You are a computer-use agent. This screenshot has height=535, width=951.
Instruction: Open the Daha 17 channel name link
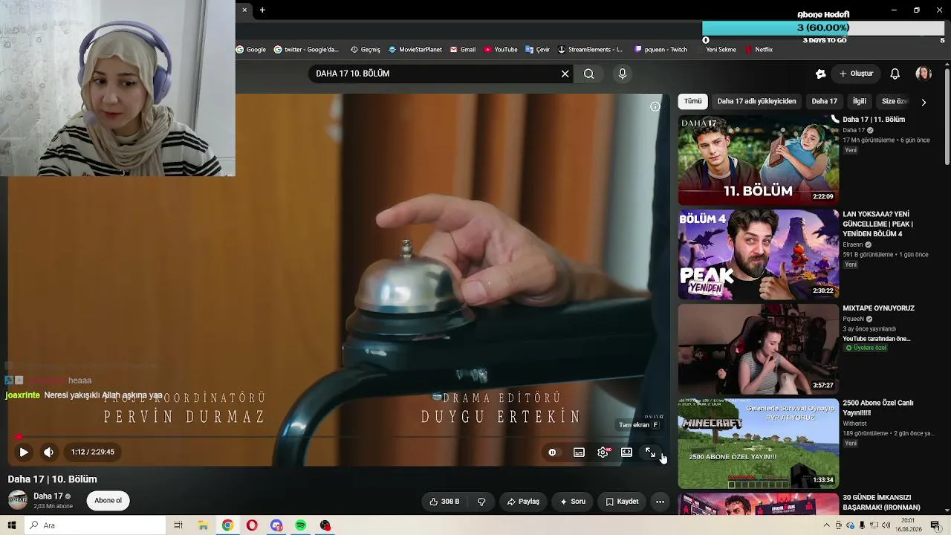tap(48, 496)
